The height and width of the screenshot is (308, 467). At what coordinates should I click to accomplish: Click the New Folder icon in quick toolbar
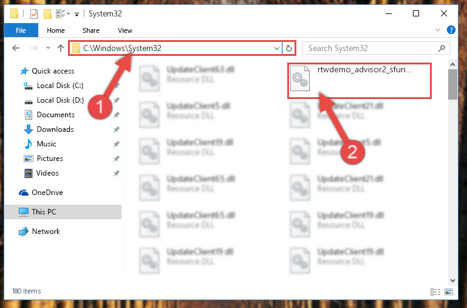(x=47, y=14)
